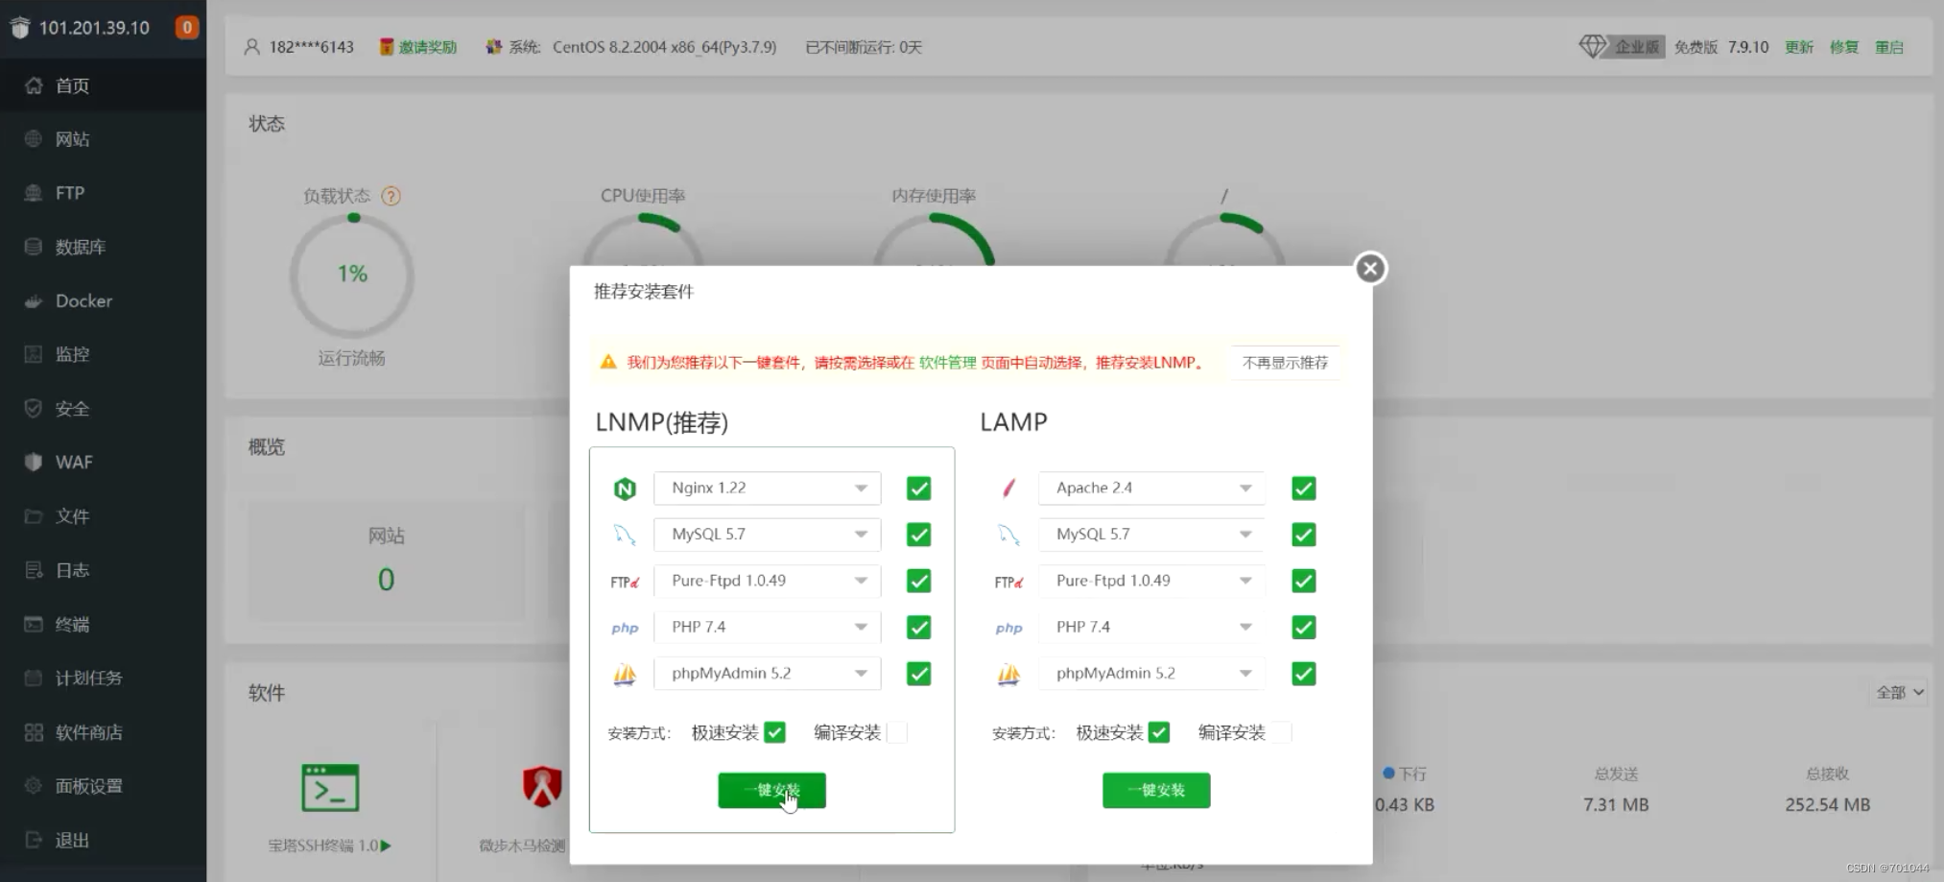The width and height of the screenshot is (1944, 882).
Task: Click the 更新 link in the top bar
Action: click(1798, 47)
